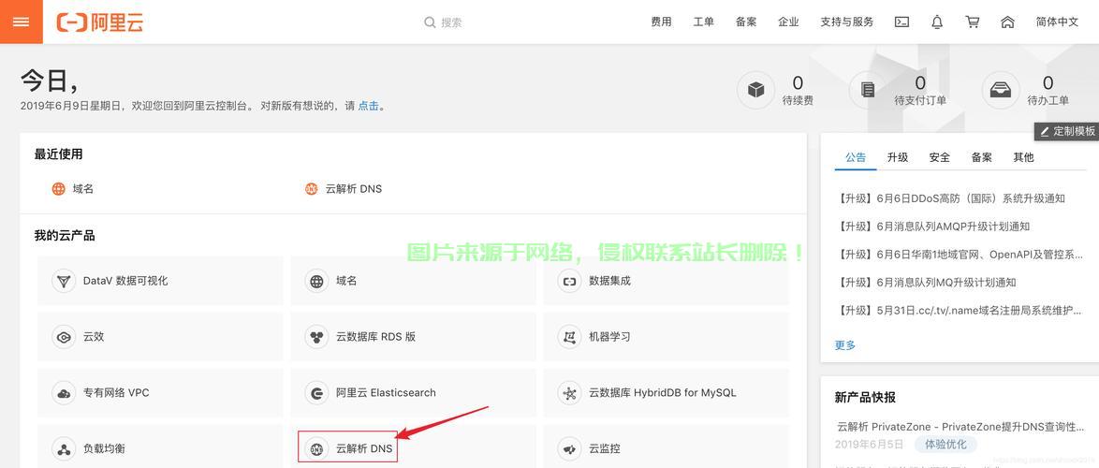Click the 云解析 DNS icon under 最近使用
Viewport: 1099px width, 468px height.
click(x=311, y=188)
